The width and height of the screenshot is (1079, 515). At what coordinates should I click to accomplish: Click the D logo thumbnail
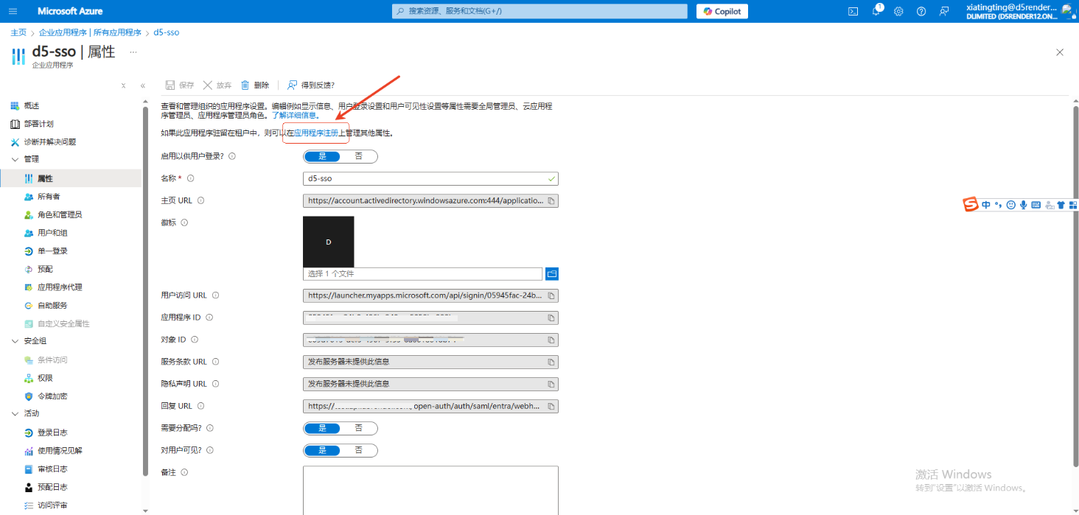(x=329, y=242)
